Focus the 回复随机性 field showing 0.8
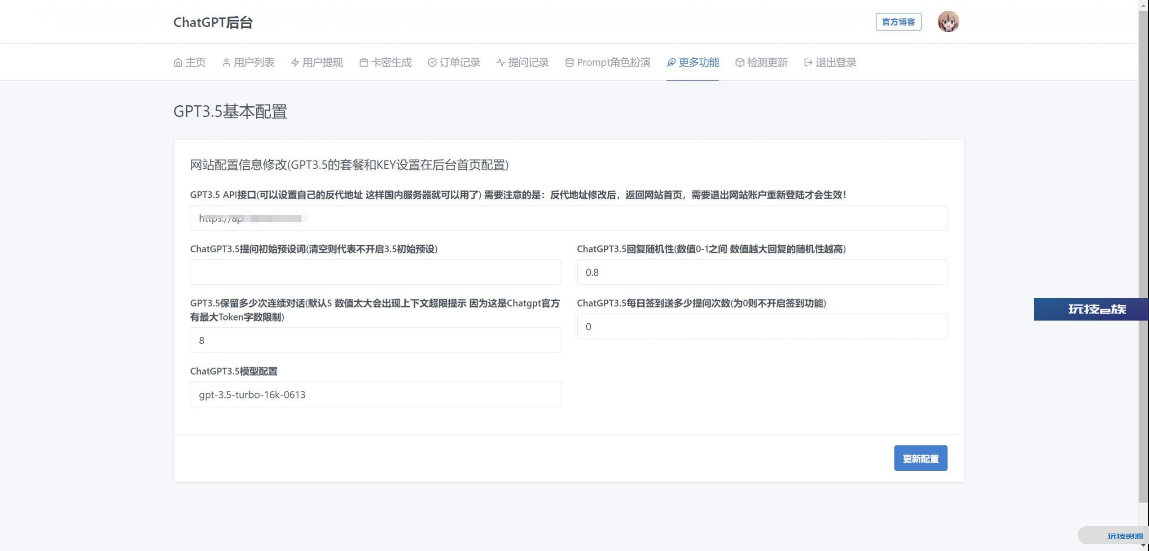Image resolution: width=1149 pixels, height=551 pixels. coord(762,272)
